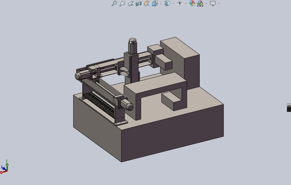Click the Dynamic Annotation Views icon
Image resolution: width=291 pixels, height=185 pixels.
[x=147, y=3]
